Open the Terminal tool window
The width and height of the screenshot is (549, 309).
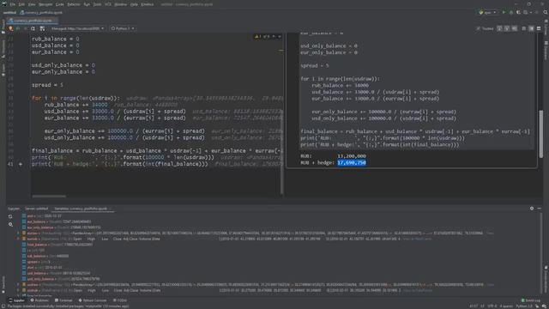(x=63, y=300)
